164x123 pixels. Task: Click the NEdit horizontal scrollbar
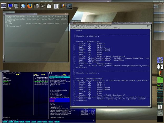110,107
